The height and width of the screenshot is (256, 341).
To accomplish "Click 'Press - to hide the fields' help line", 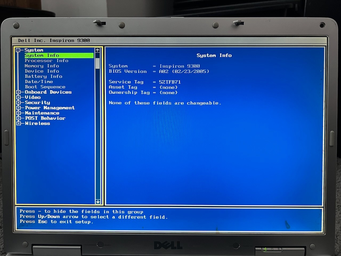I will [x=82, y=212].
